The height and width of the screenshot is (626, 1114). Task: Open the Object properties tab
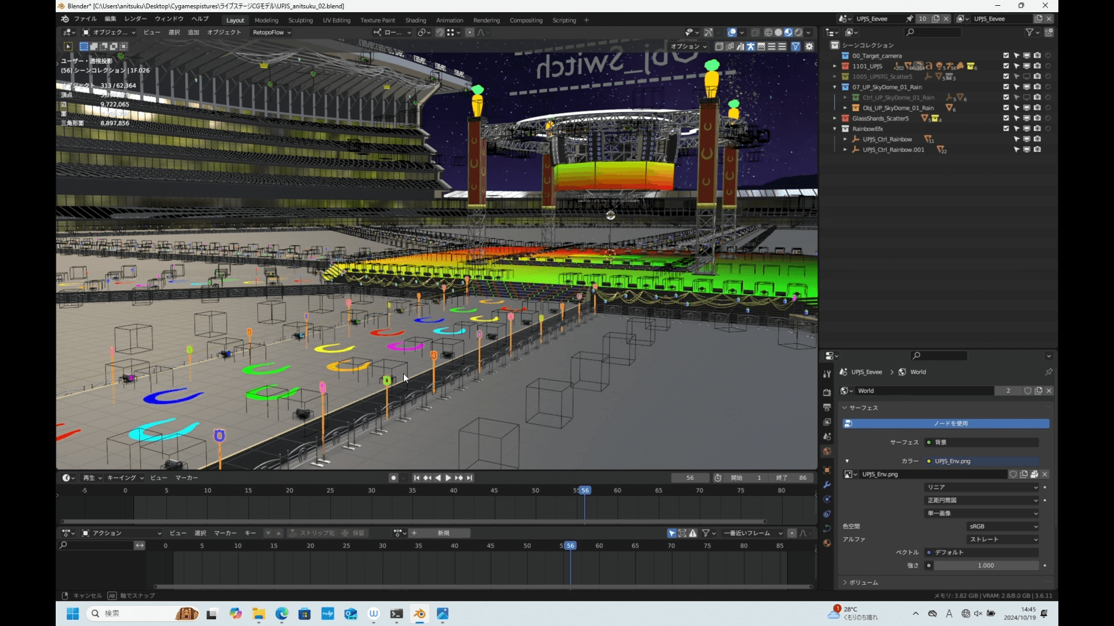click(827, 470)
